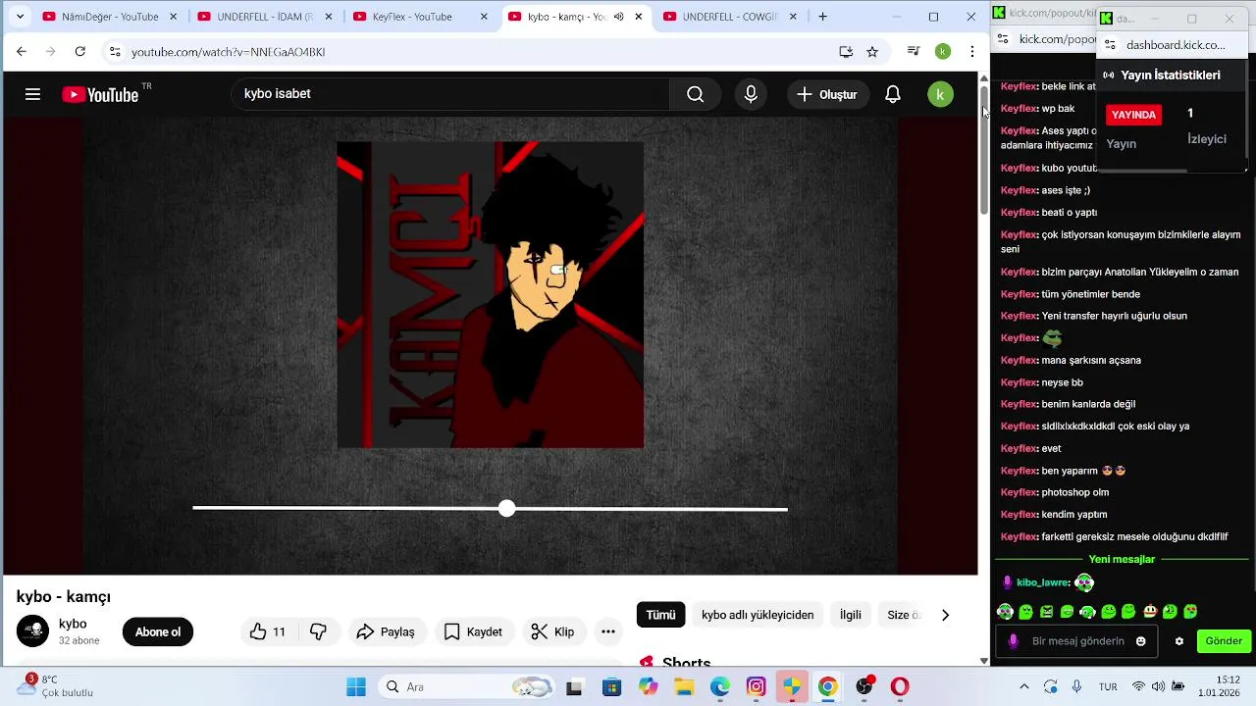
Task: Expand hidden system tray icons chevron
Action: click(1024, 686)
